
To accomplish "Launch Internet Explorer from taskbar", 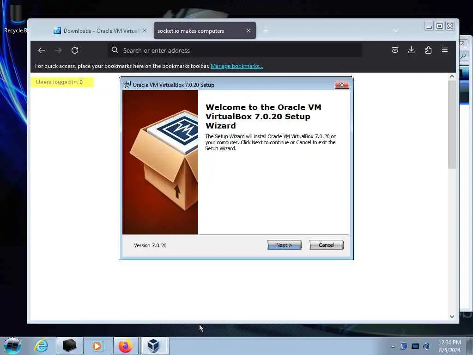I will [x=41, y=346].
